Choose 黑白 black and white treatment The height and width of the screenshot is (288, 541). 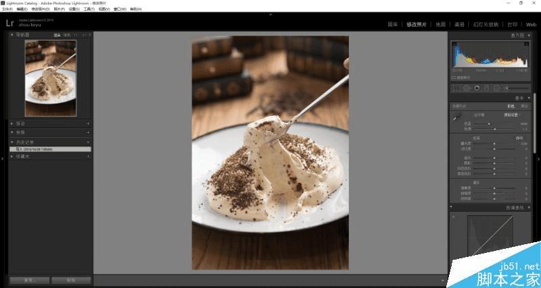pyautogui.click(x=525, y=107)
